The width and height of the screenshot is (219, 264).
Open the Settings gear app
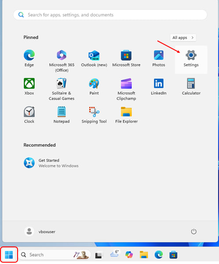click(191, 59)
